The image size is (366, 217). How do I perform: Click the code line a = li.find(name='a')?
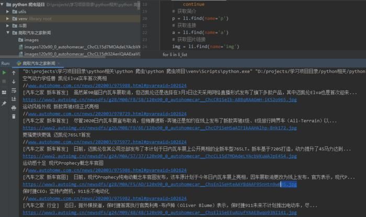click(x=200, y=32)
